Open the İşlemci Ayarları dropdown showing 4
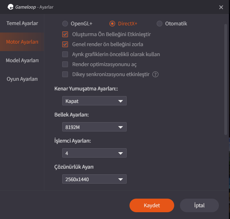This screenshot has width=230, height=219. 94,153
